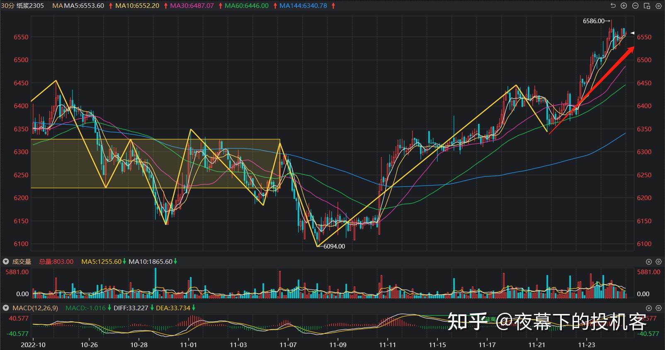Click date label 10-26 on axis
Screen dimensions: 665x350
(x=89, y=345)
